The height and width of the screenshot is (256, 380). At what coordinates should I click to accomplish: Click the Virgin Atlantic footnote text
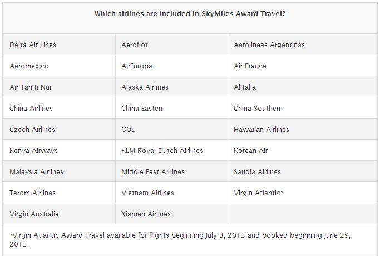(x=180, y=239)
